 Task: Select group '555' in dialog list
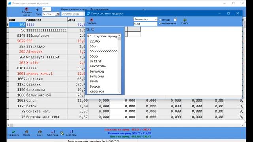point(93,46)
